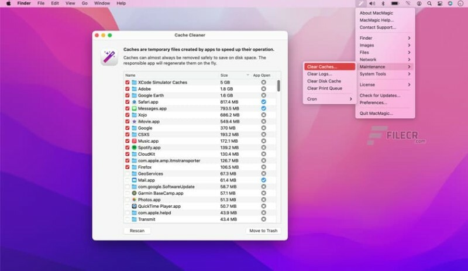Click the Messages.app icon in cache list
This screenshot has height=271, width=468.
click(x=134, y=108)
